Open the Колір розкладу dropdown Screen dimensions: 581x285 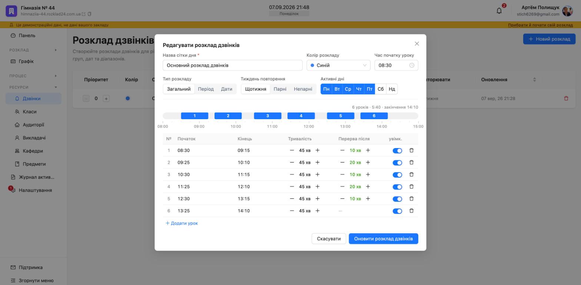(338, 65)
